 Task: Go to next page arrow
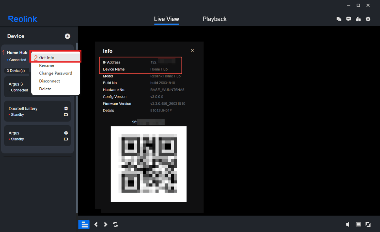pos(105,225)
